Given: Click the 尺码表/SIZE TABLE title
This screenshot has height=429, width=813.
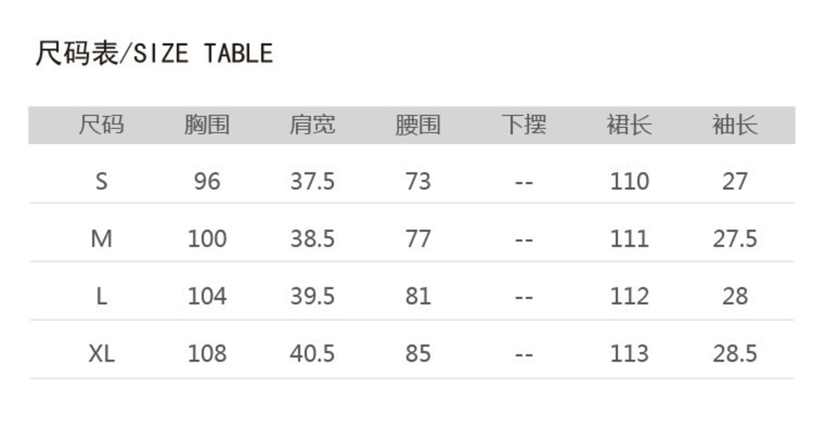Looking at the screenshot, I should click(154, 53).
